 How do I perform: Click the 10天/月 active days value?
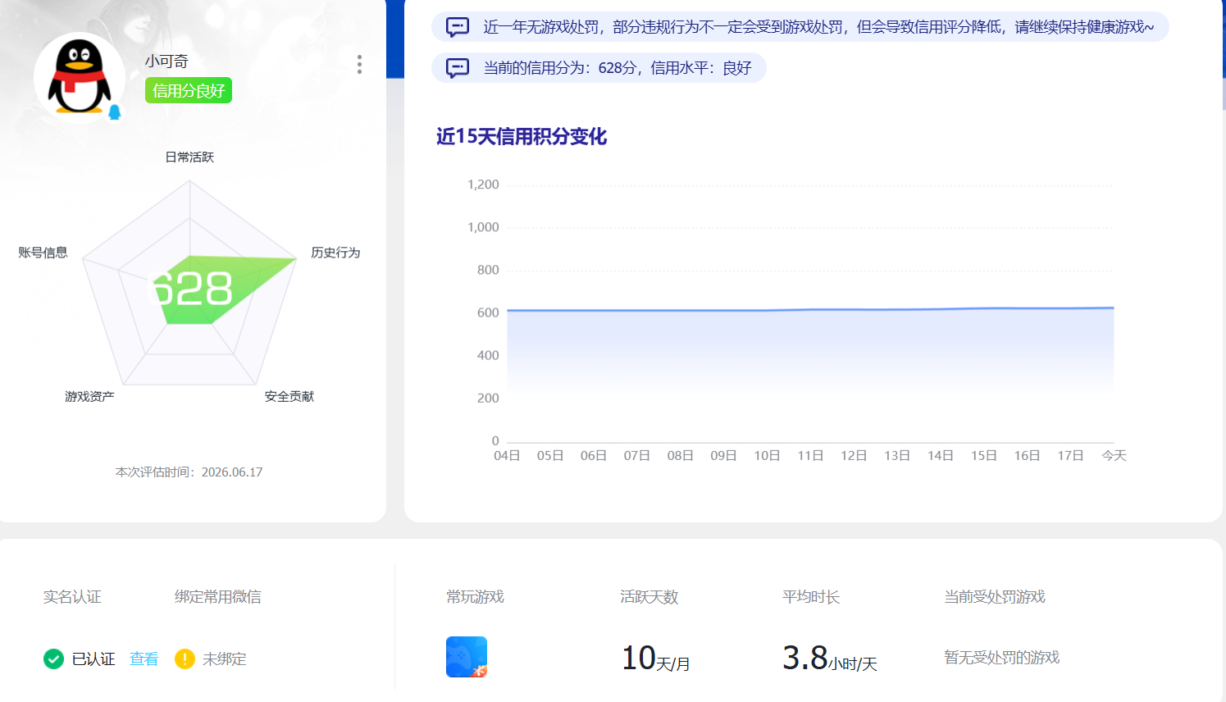click(x=655, y=658)
